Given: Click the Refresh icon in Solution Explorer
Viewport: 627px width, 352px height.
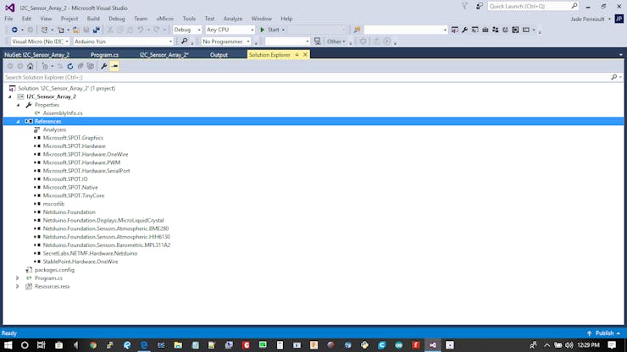Looking at the screenshot, I should tap(70, 66).
